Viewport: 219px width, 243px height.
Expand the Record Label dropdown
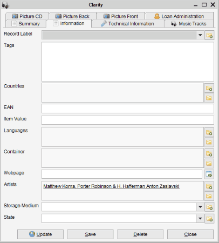click(x=200, y=35)
